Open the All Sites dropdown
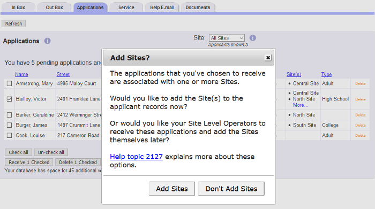 coord(227,38)
